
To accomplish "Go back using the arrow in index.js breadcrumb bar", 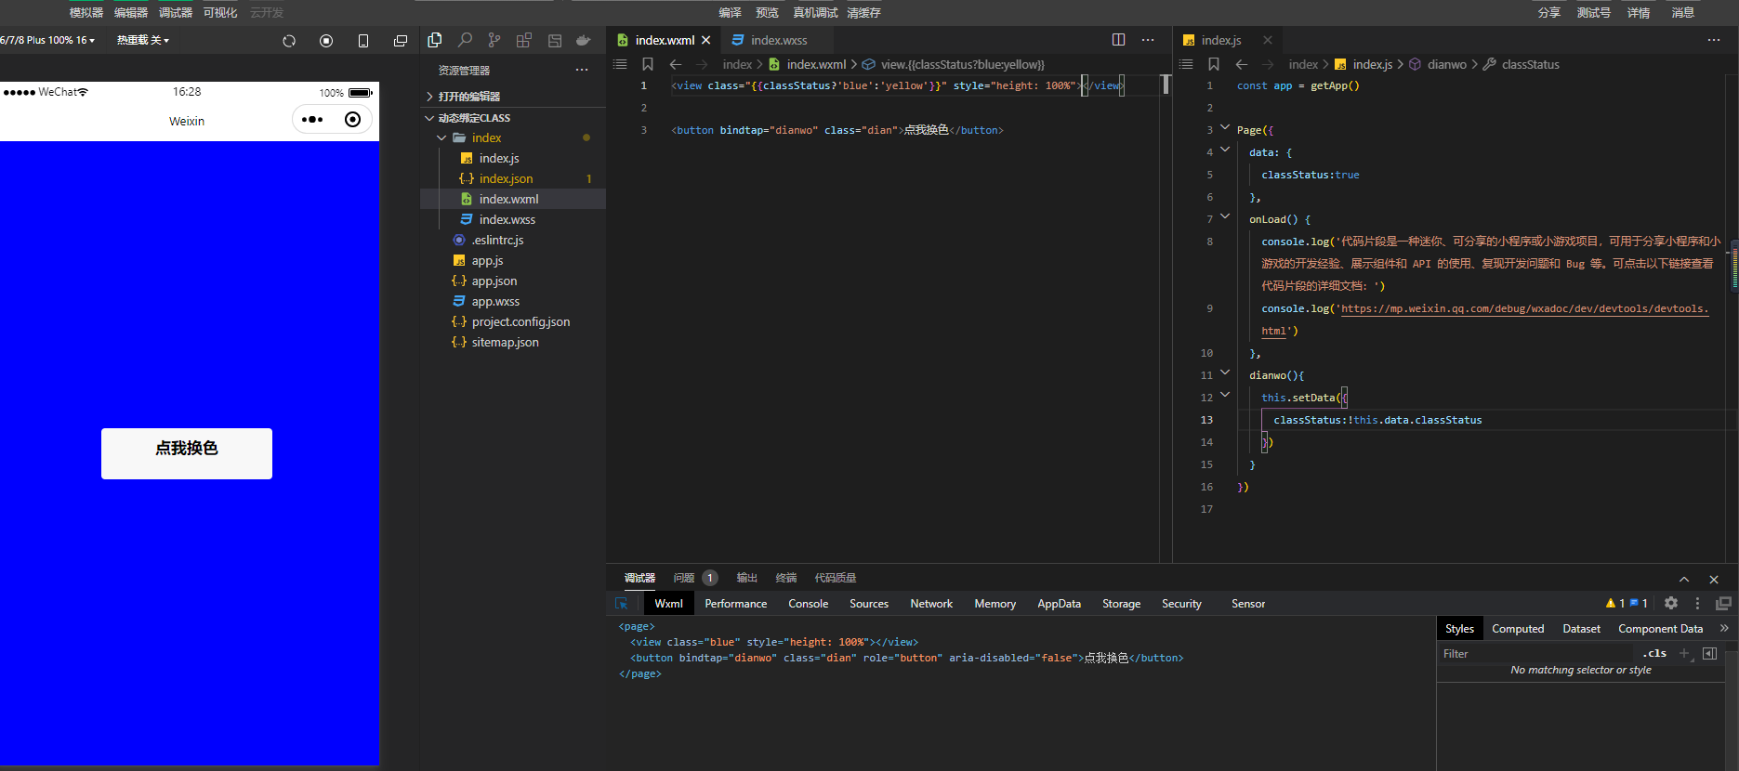I will (x=1242, y=64).
